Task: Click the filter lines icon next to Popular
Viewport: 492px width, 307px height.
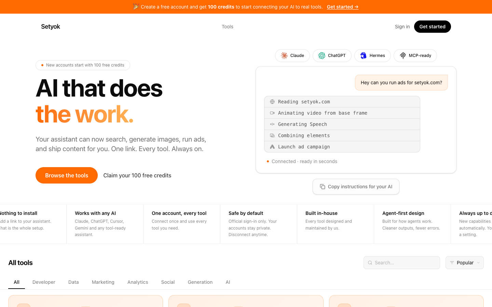Action: coord(452,263)
